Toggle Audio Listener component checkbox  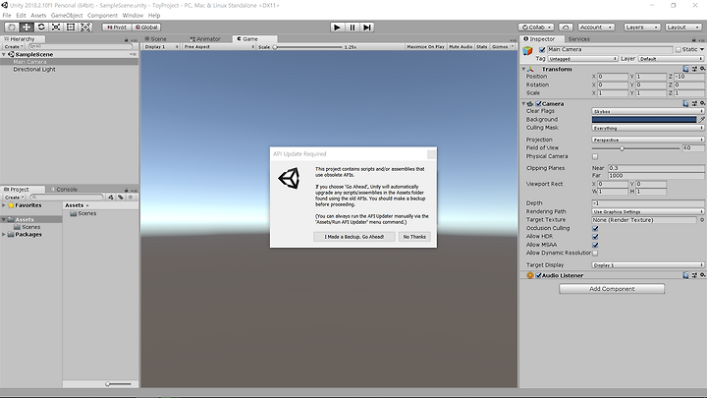coord(538,275)
